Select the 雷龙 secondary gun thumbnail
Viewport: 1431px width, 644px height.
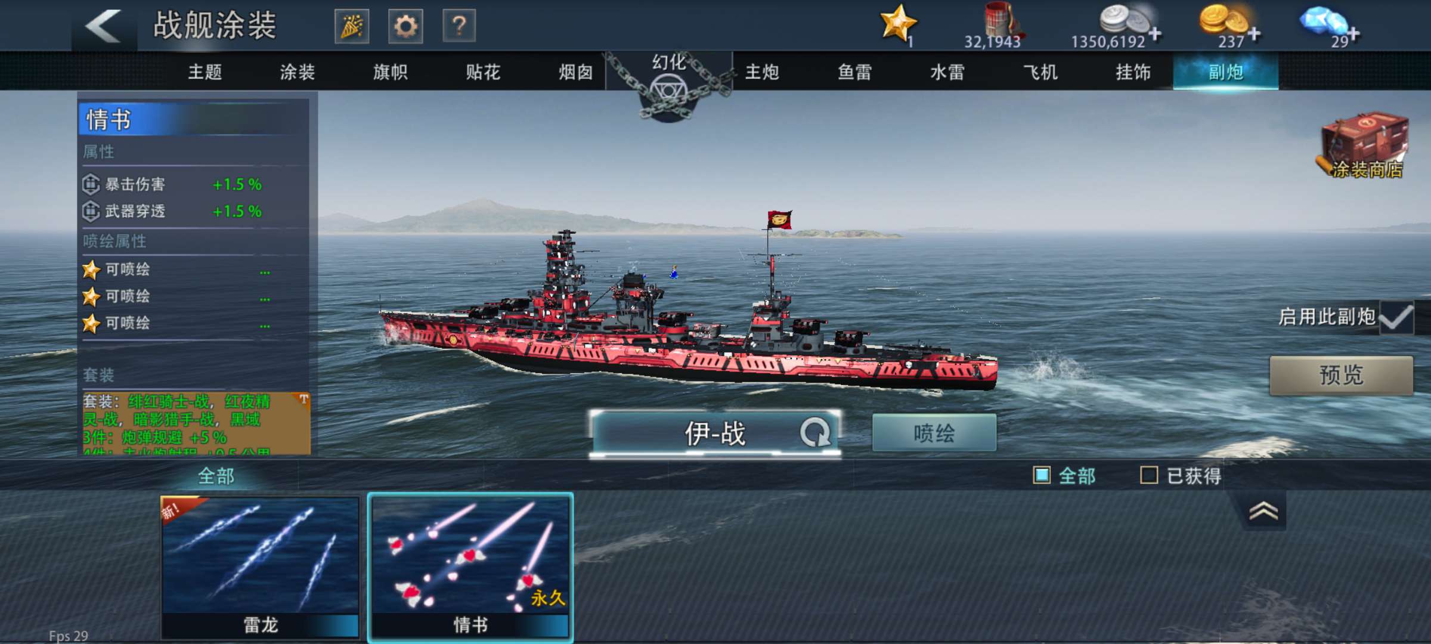[x=261, y=567]
